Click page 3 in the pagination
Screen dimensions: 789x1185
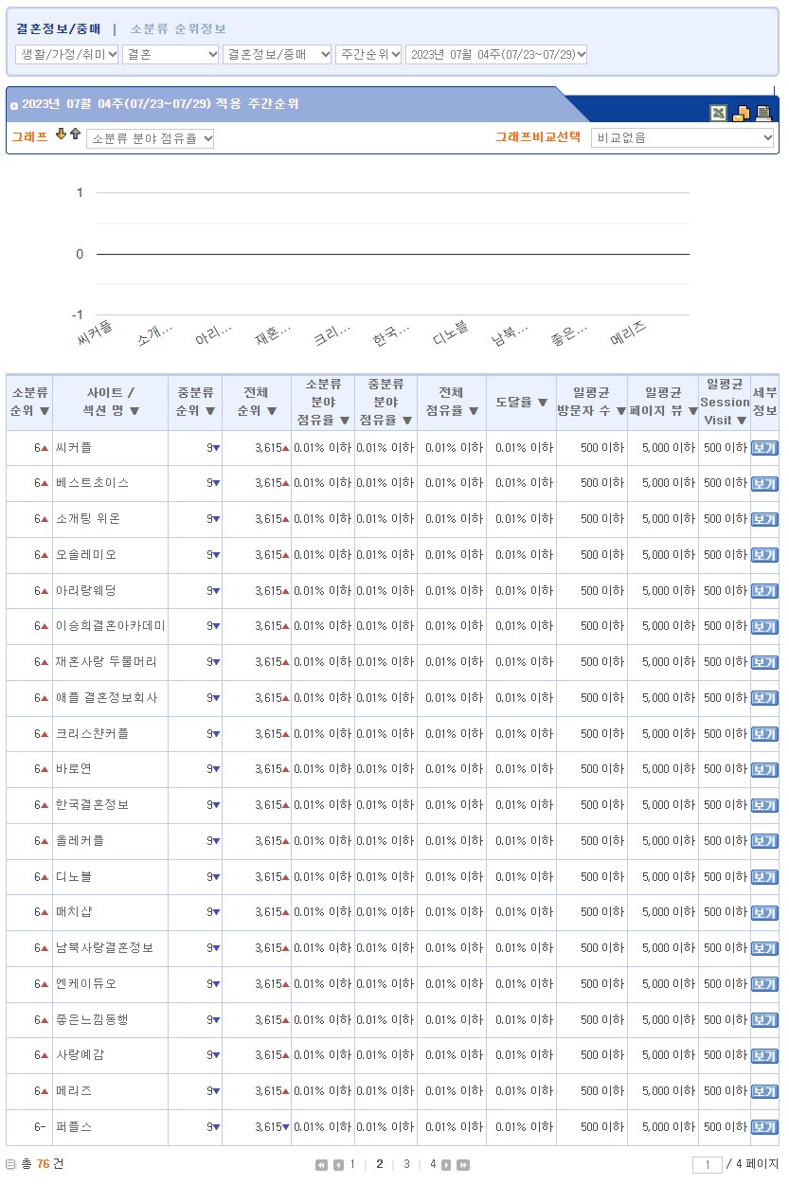point(406,1164)
